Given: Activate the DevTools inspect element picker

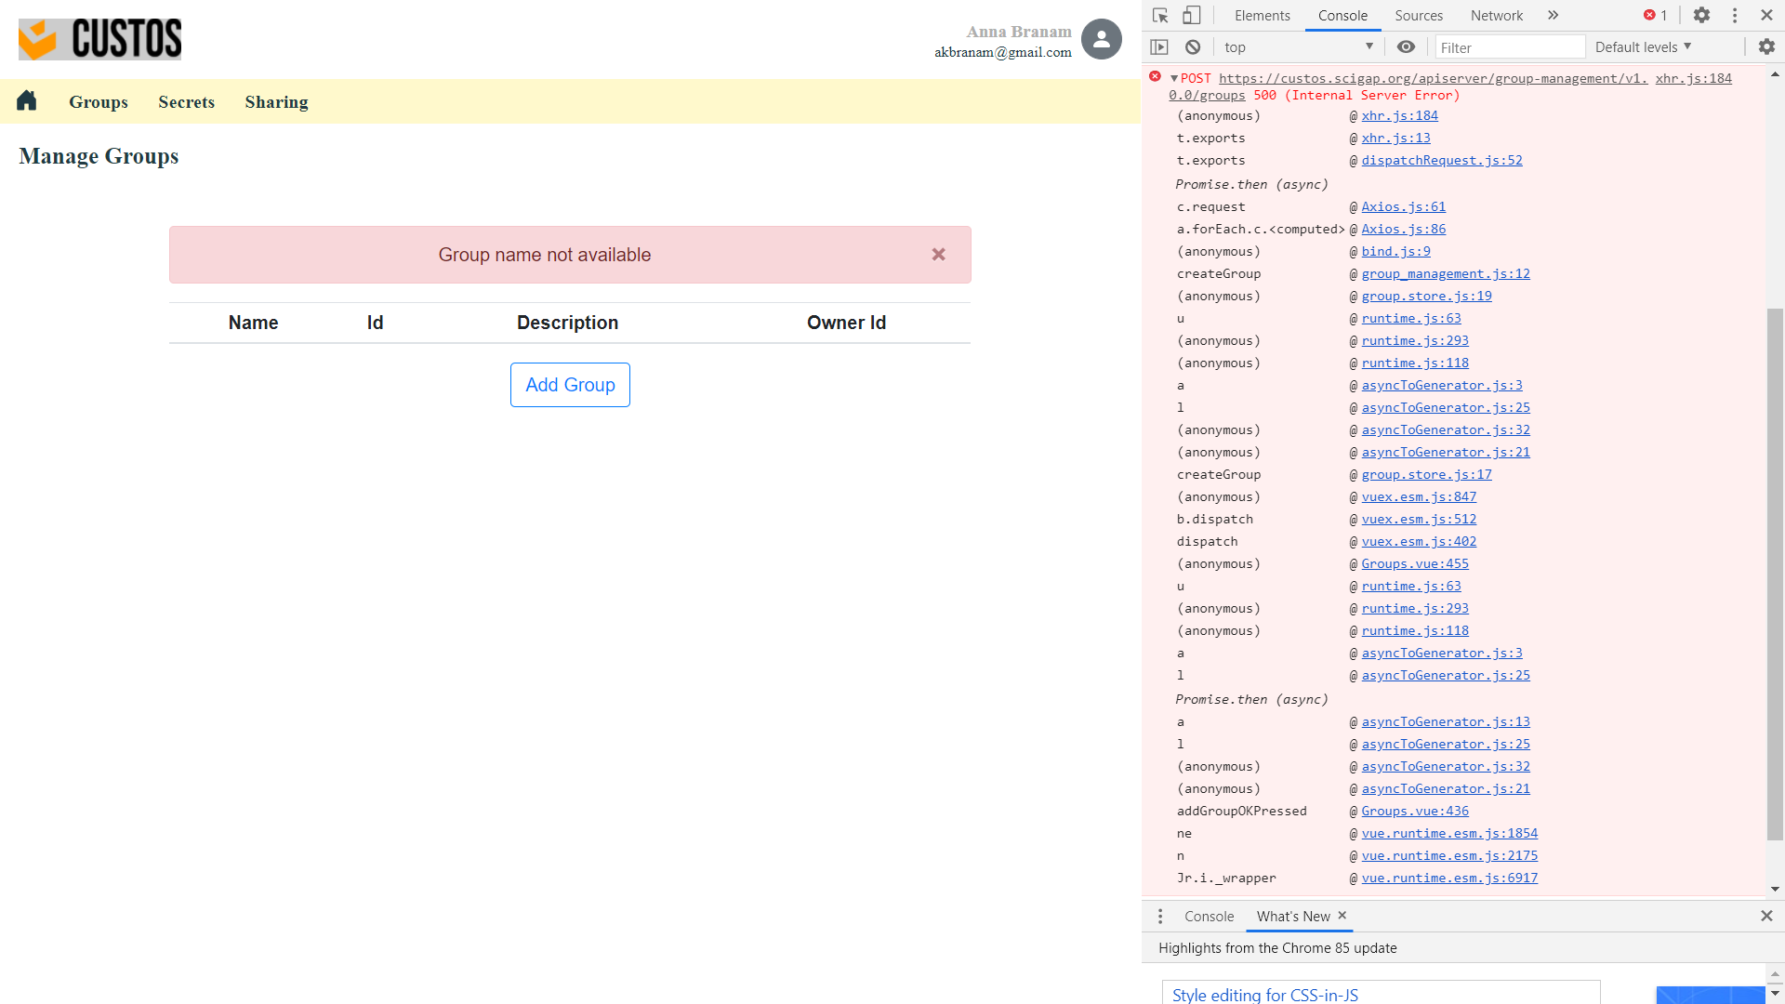Looking at the screenshot, I should tap(1160, 16).
